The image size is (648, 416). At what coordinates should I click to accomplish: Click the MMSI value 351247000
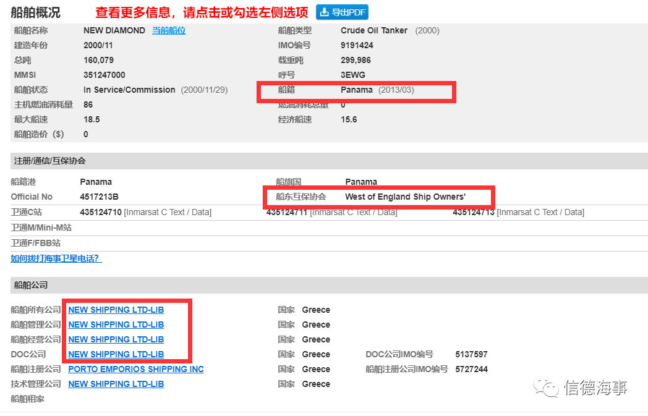point(104,75)
